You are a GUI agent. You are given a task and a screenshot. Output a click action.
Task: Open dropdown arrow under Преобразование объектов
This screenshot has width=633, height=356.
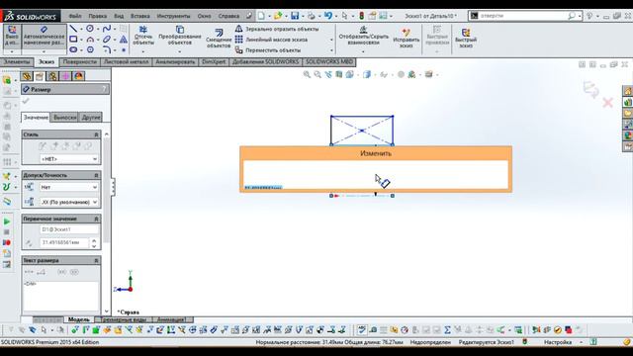(180, 51)
